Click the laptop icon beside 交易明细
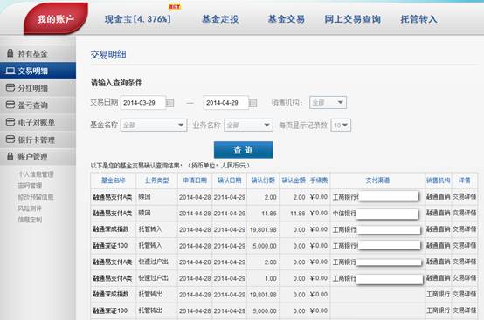This screenshot has width=484, height=320. 10,71
